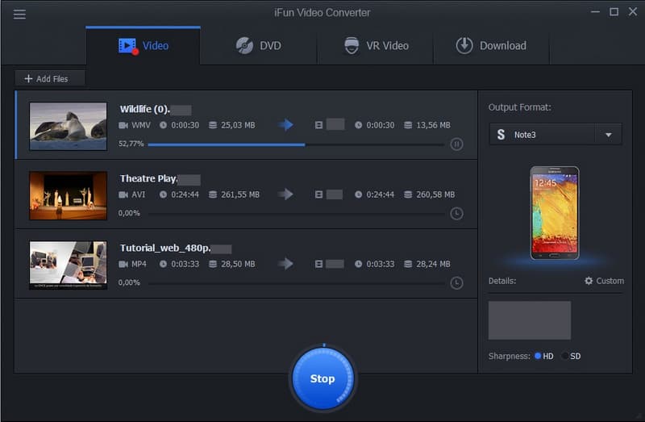Click the Tutorial_web_480p pending clock icon
Screen dimensions: 645x422
point(456,283)
